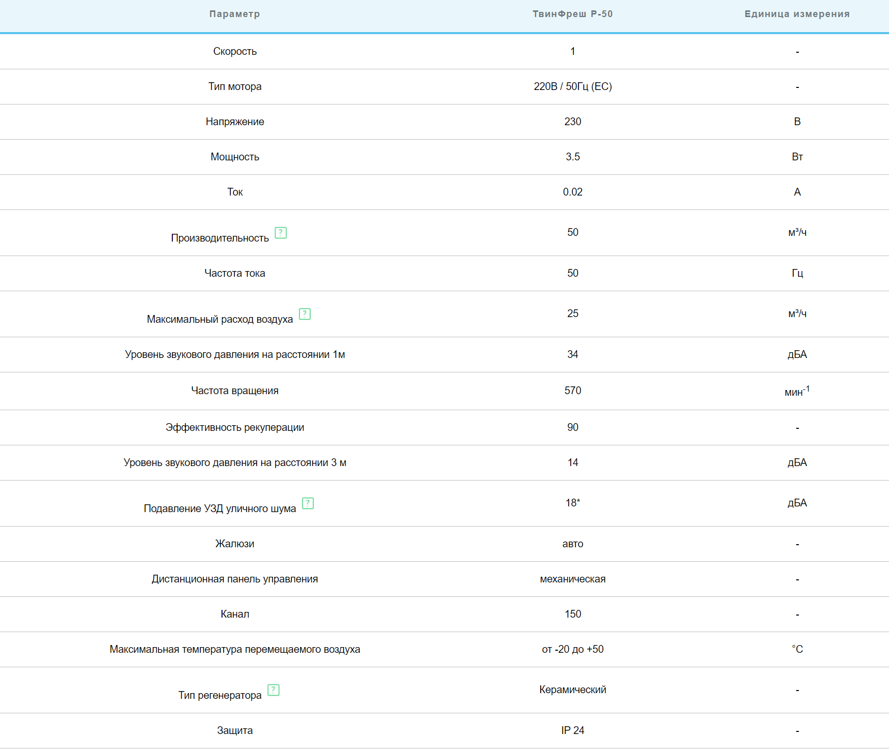Click the IP 24 protection value
This screenshot has height=749, width=889.
(573, 730)
